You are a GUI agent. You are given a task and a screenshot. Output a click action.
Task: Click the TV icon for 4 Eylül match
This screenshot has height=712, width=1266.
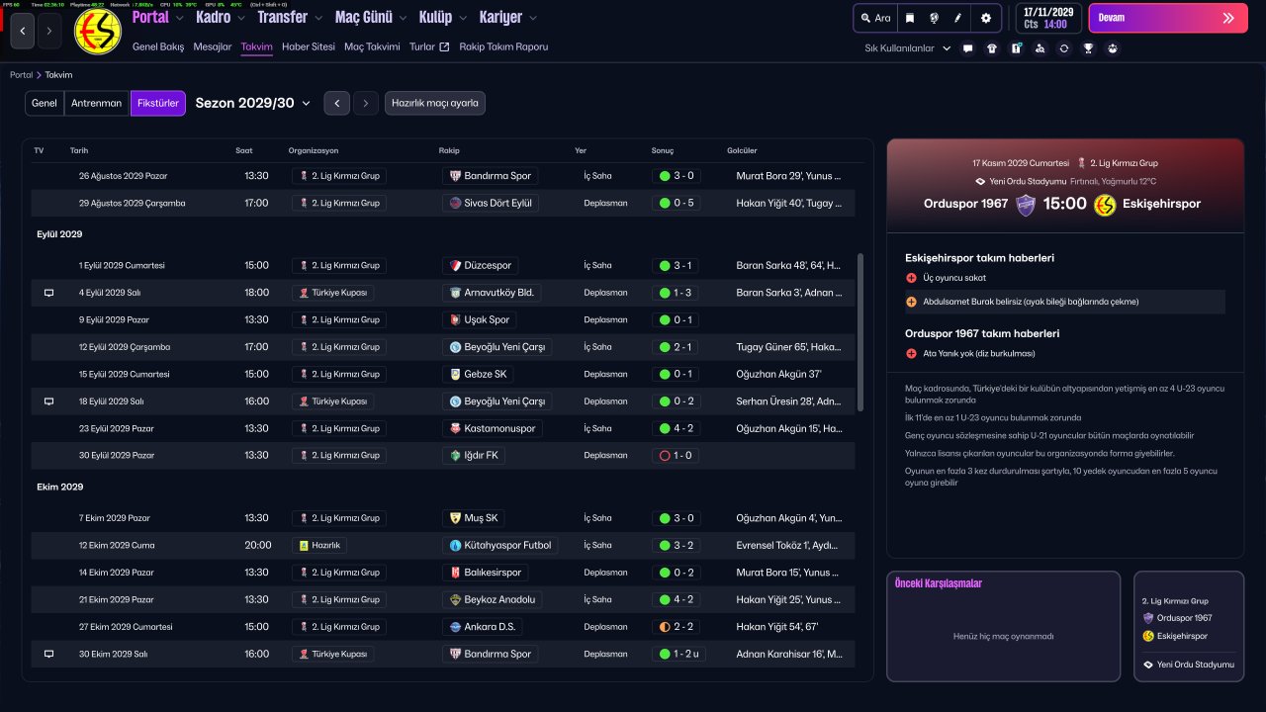point(48,293)
